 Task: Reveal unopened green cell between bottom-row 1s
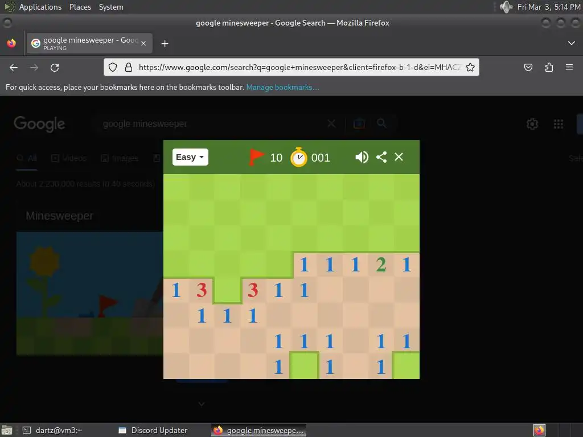(304, 366)
